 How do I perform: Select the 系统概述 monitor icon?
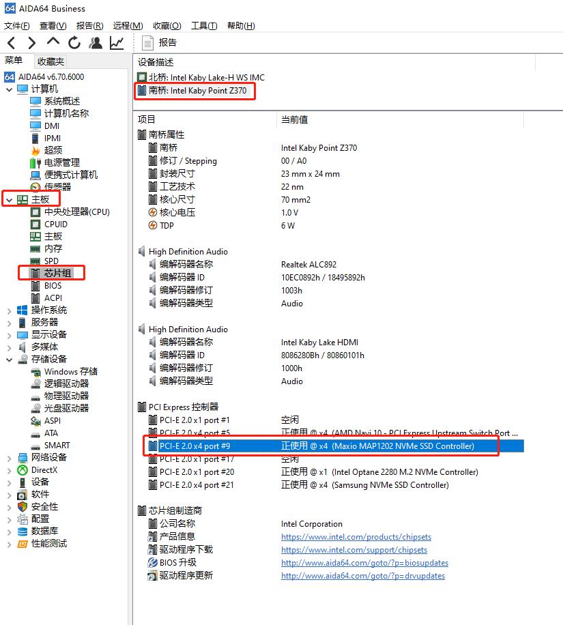(35, 101)
